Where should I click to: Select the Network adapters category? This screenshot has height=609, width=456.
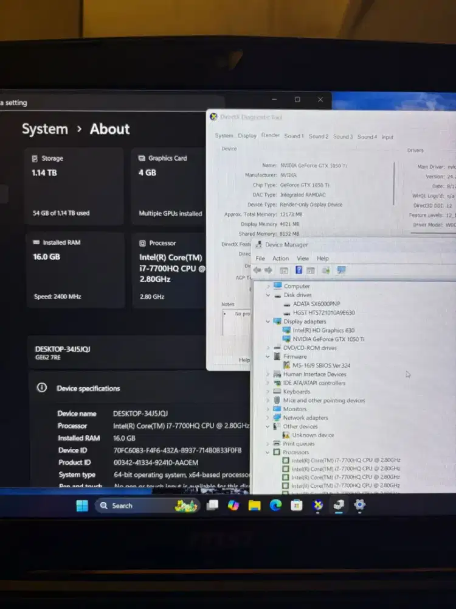pos(306,418)
